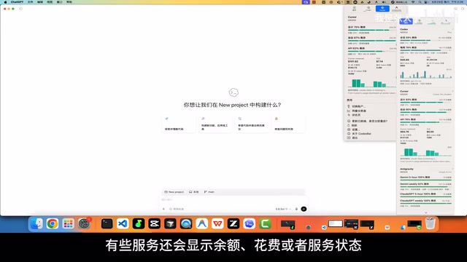Screen dimensions: 467x262
Task: Click the suggestion card with the orange icon
Action: 288,124
